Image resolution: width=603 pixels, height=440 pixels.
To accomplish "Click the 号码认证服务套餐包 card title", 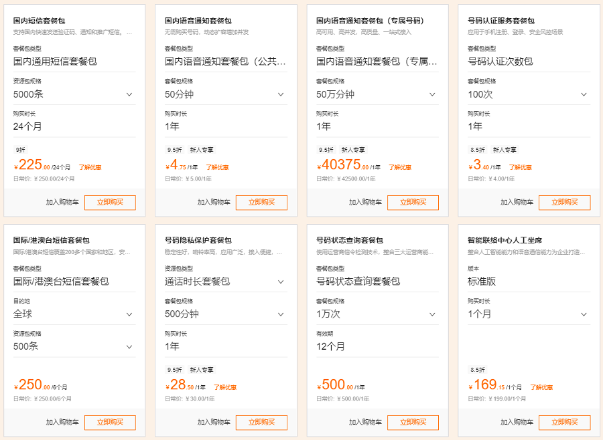I will [x=501, y=21].
